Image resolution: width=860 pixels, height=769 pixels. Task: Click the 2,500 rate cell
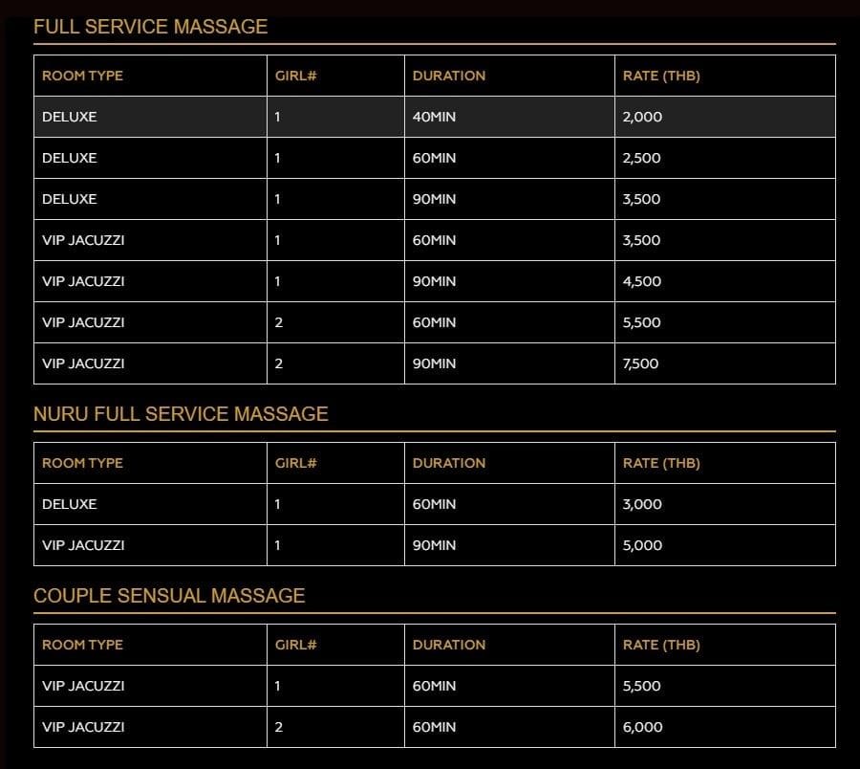pyautogui.click(x=642, y=158)
